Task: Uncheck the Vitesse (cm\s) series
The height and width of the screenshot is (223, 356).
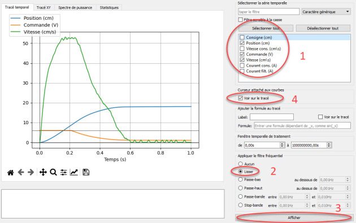Action: coord(242,60)
